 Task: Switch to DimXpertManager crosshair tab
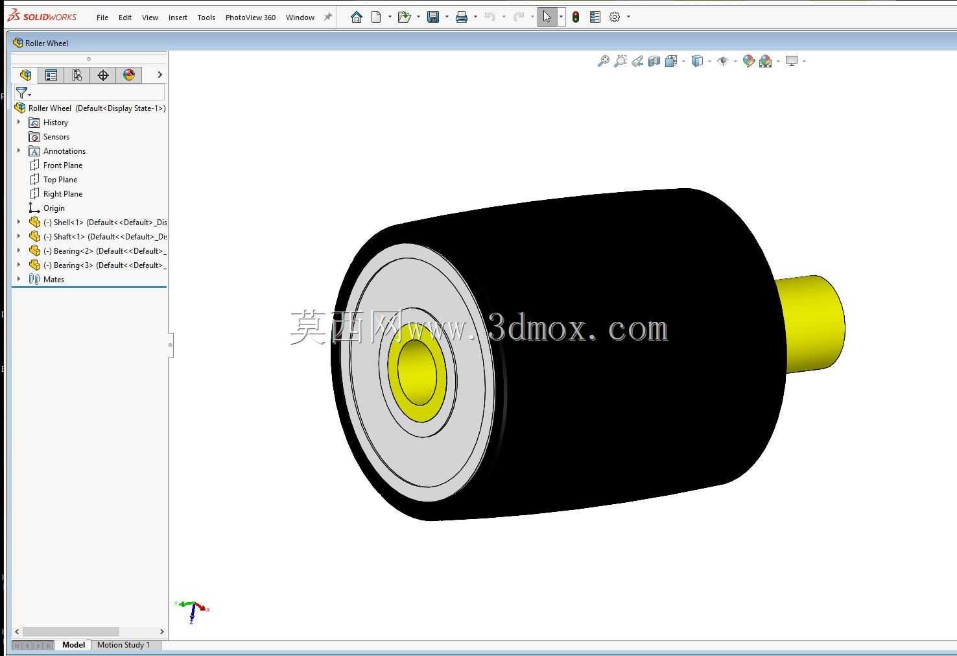[x=103, y=75]
